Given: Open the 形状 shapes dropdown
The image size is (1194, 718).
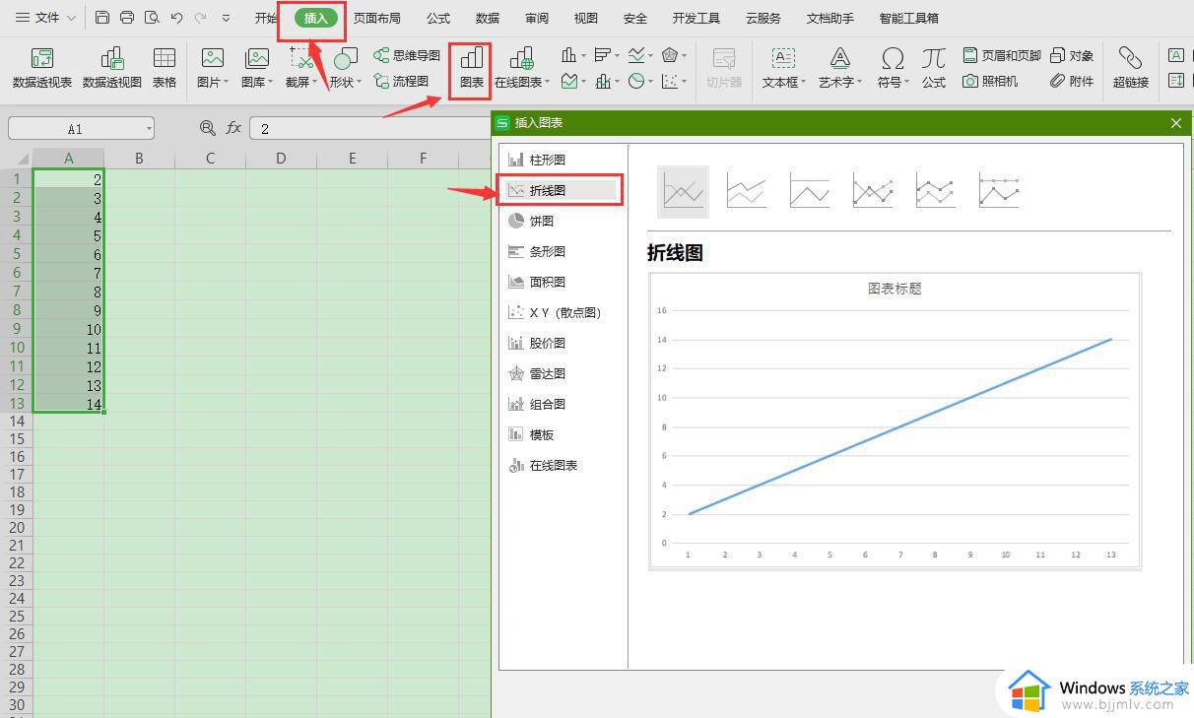Looking at the screenshot, I should click(x=346, y=68).
